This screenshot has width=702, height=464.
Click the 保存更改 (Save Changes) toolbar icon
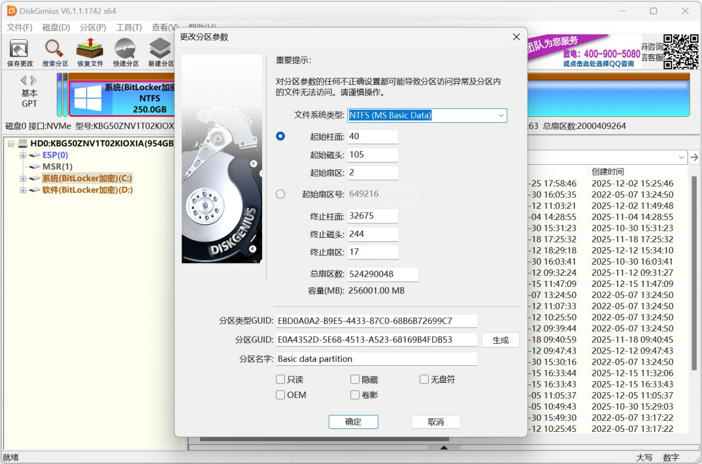pos(20,52)
